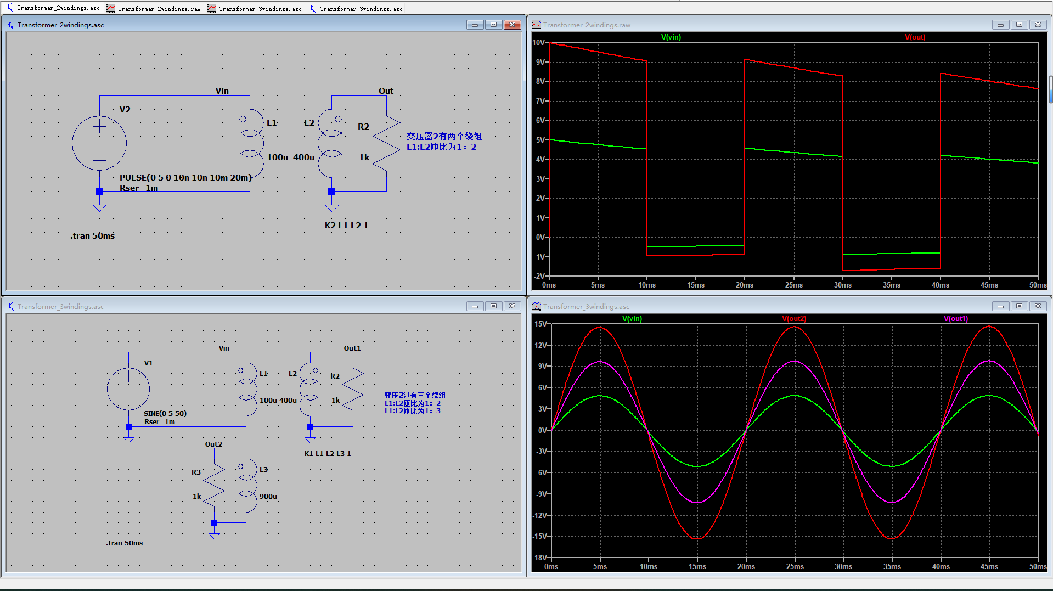Click the K2 L1 L2 1 coupling directive
The width and height of the screenshot is (1053, 591).
346,225
